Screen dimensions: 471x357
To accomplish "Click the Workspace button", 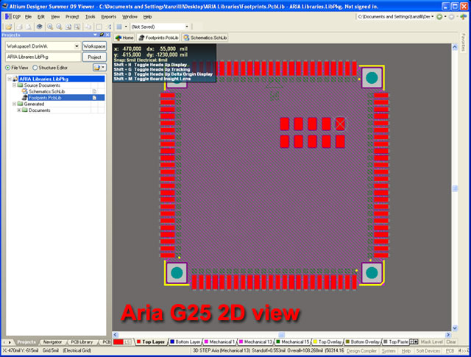I will (x=94, y=46).
